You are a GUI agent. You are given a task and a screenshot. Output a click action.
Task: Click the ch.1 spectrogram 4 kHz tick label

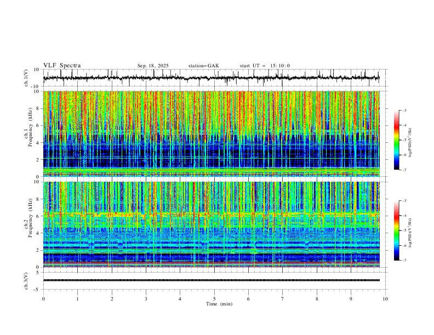click(38, 143)
